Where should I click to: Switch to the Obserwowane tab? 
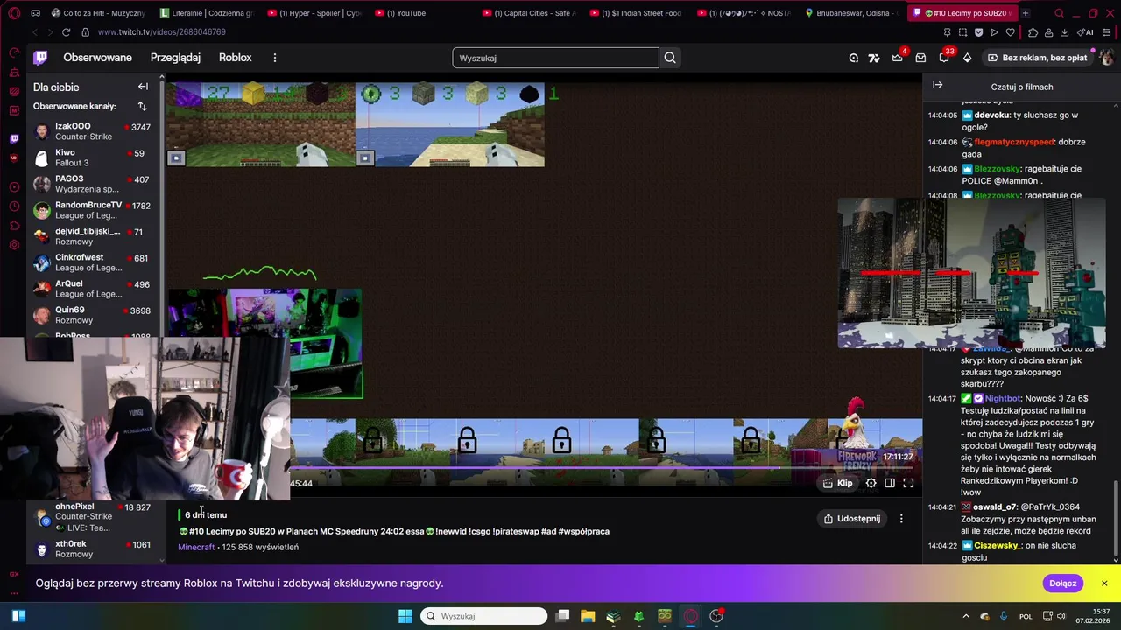(97, 58)
